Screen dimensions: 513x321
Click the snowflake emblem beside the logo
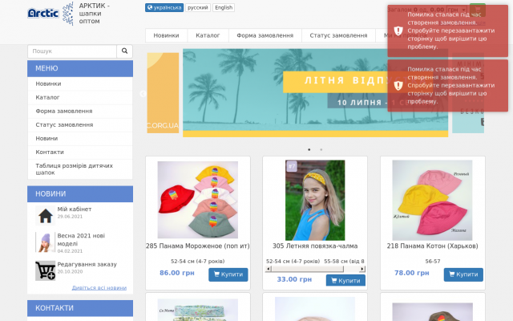[x=68, y=14]
